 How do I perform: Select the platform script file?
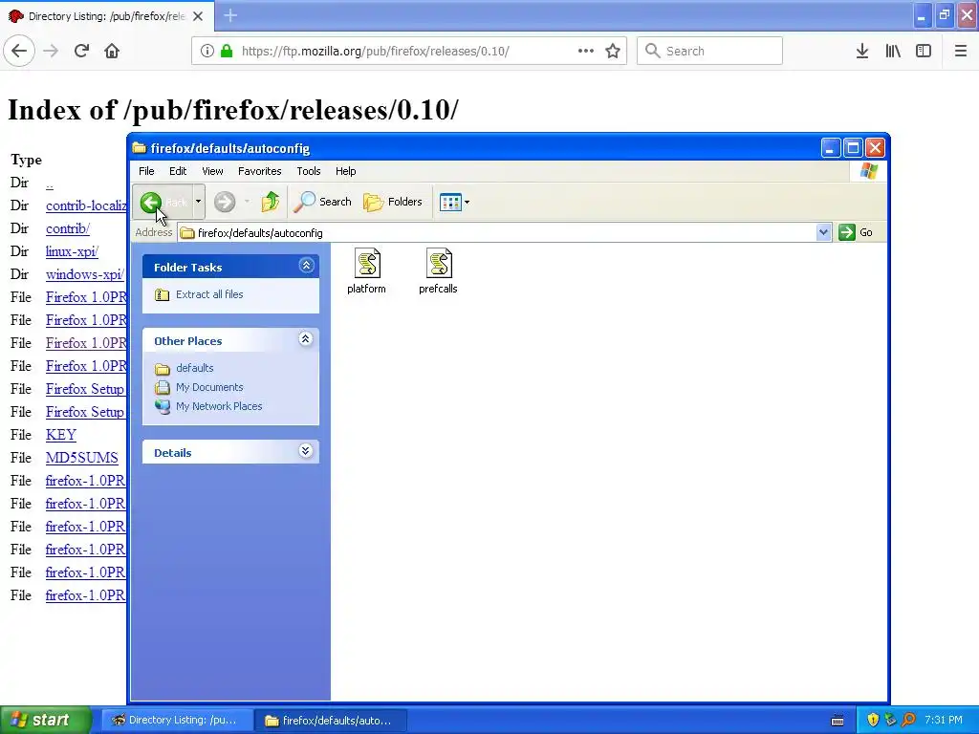pos(366,270)
